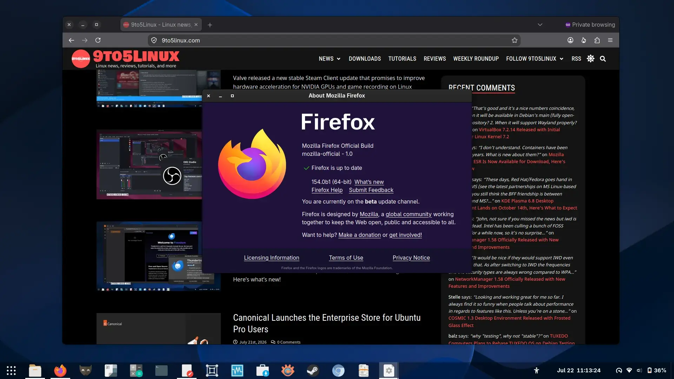The height and width of the screenshot is (379, 674).
Task: Open the KDE Plasma 6.8 Desktop link
Action: click(527, 201)
